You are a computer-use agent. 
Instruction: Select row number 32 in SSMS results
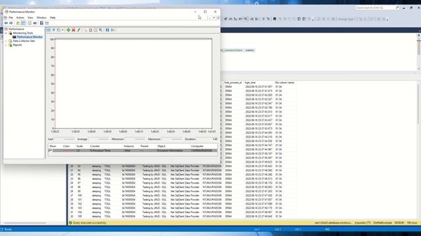coord(72,216)
